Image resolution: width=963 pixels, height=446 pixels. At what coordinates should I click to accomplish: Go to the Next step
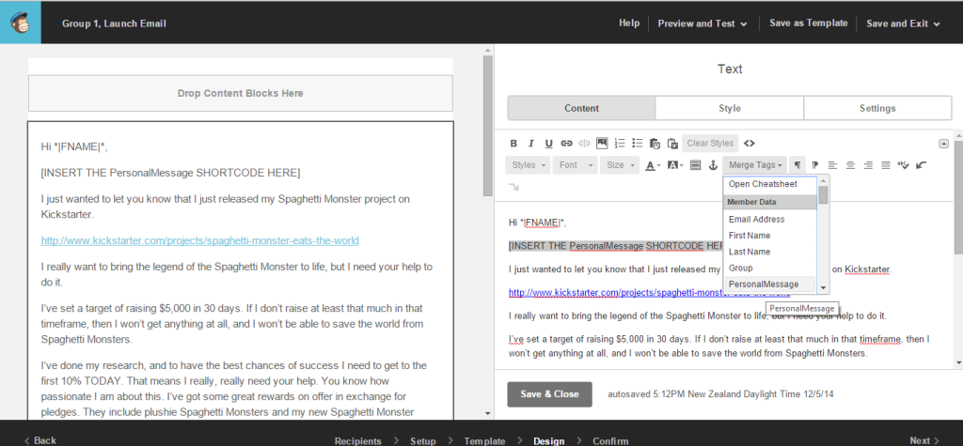[x=924, y=440]
